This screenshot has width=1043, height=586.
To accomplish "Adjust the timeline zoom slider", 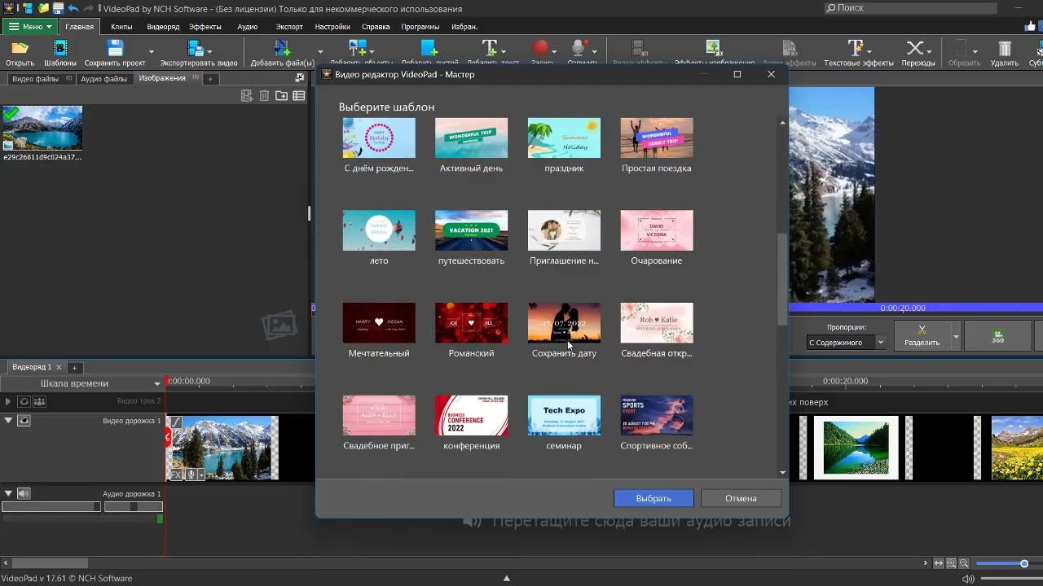I will pyautogui.click(x=1024, y=563).
